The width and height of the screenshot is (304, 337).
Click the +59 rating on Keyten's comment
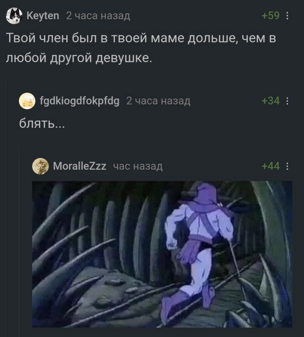click(271, 16)
